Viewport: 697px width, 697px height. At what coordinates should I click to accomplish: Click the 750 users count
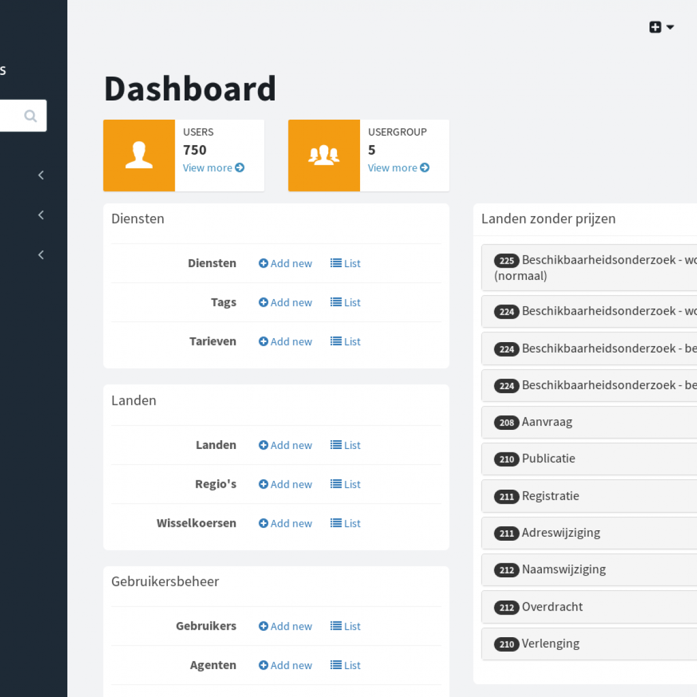click(195, 150)
